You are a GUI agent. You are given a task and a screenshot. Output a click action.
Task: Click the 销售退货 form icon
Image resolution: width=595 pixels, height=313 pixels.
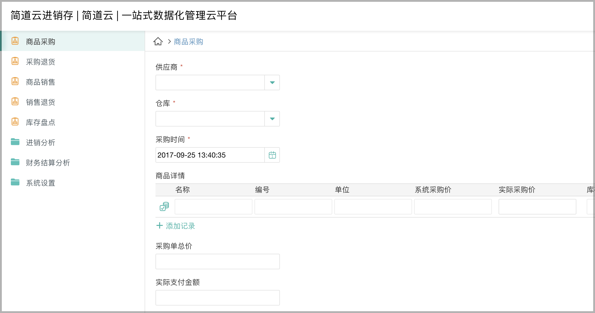pos(15,102)
